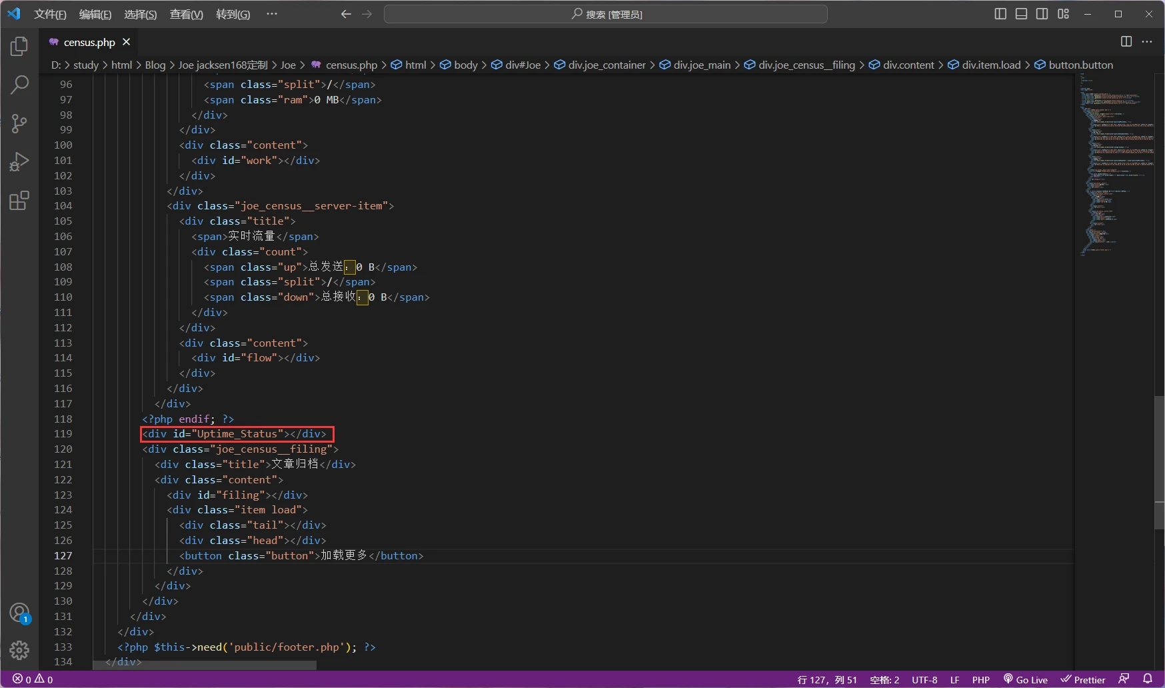
Task: Click the vertical editor scrollbar
Action: pyautogui.click(x=1160, y=461)
